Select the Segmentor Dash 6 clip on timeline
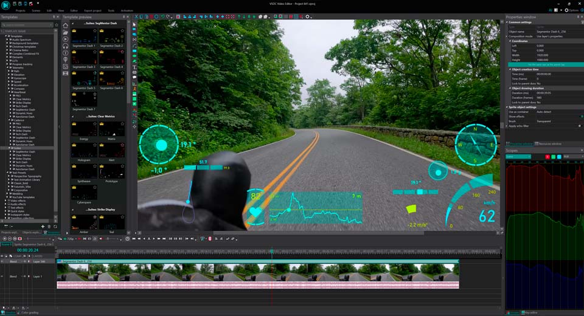 click(x=258, y=261)
